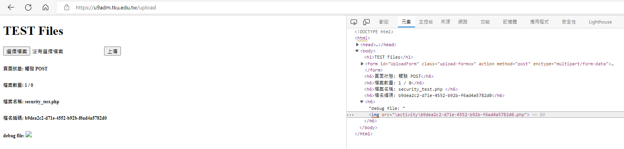Open the 應用程式 application tab
Image resolution: width=624 pixels, height=149 pixels.
(539, 22)
